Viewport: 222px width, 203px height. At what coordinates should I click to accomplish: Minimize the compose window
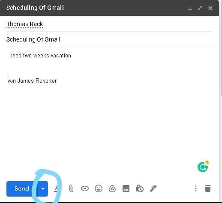190,8
